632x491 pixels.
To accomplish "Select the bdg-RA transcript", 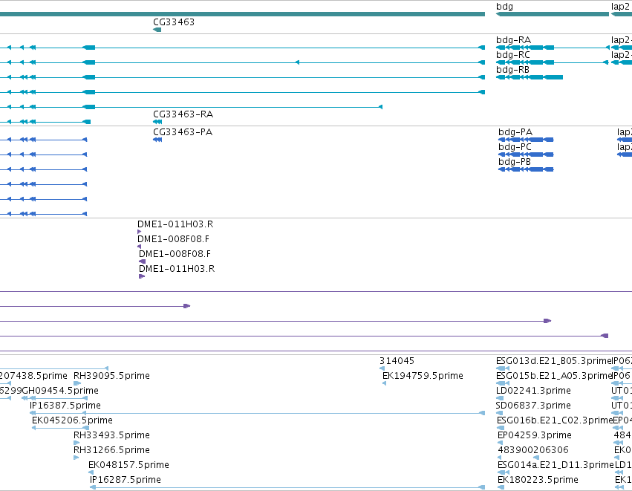I will tap(553, 48).
